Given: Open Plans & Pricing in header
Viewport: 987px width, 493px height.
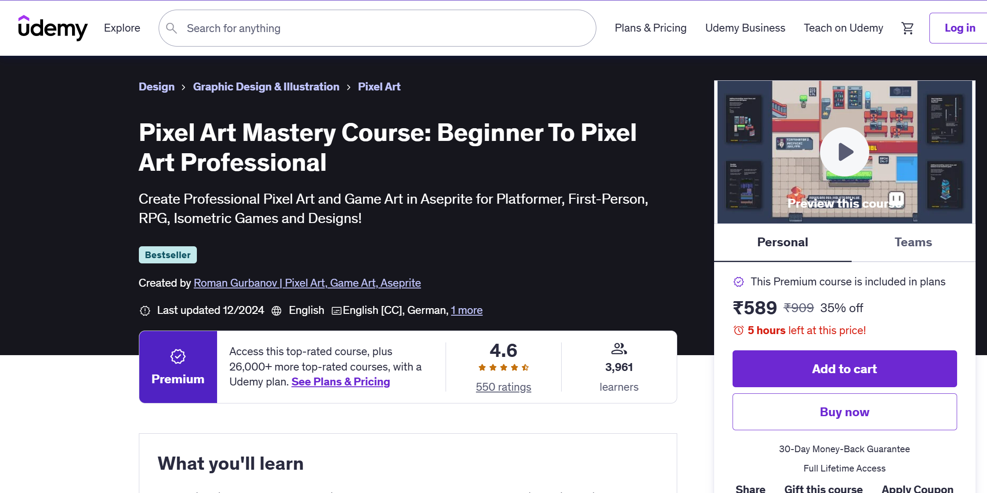Looking at the screenshot, I should click(650, 28).
